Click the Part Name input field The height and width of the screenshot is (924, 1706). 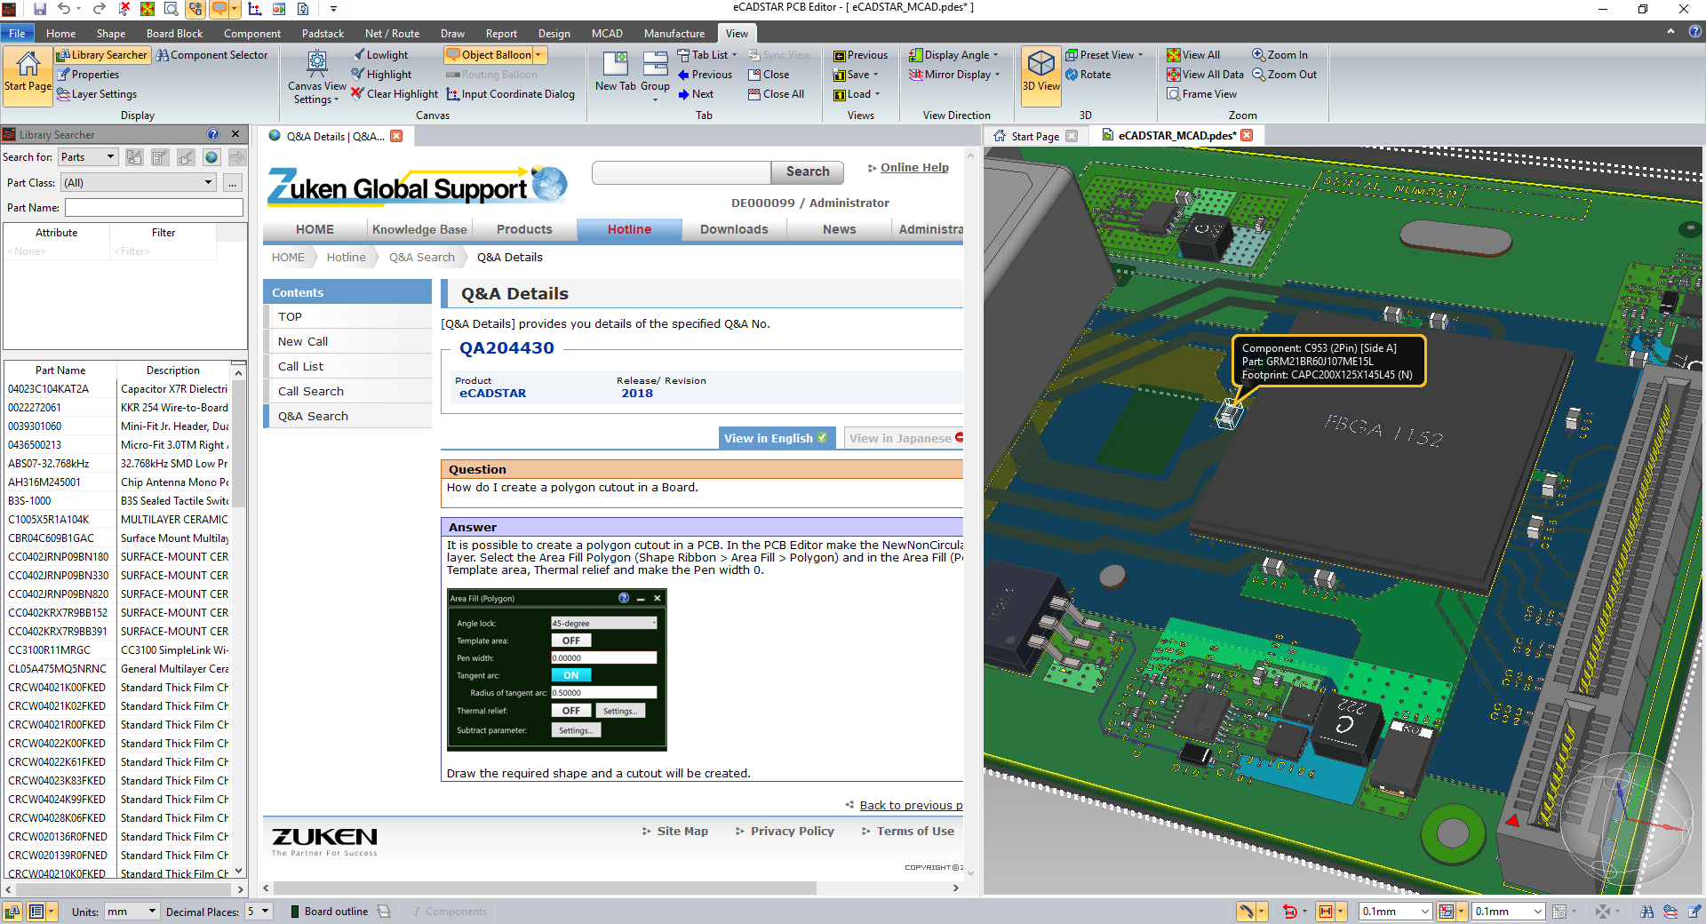click(154, 207)
